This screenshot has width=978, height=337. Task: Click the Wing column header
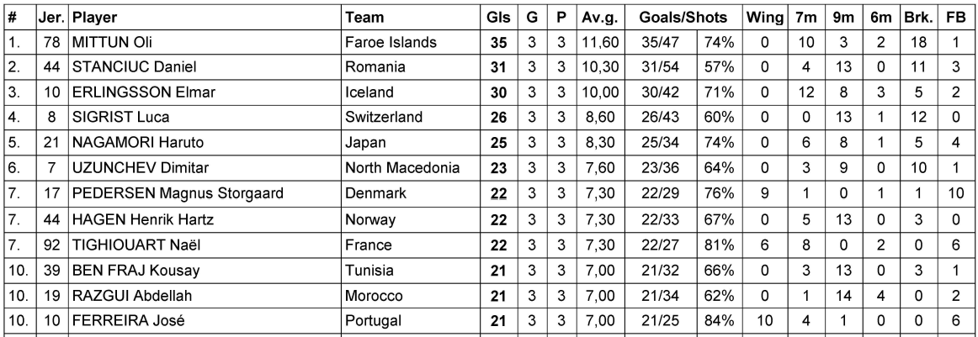point(765,18)
